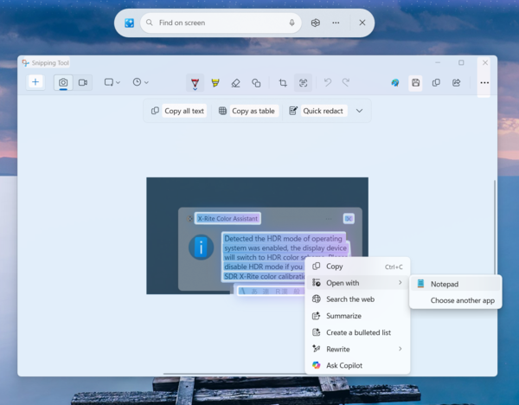Select Open with in the context menu
Viewport: 519px width, 405px height.
click(357, 283)
